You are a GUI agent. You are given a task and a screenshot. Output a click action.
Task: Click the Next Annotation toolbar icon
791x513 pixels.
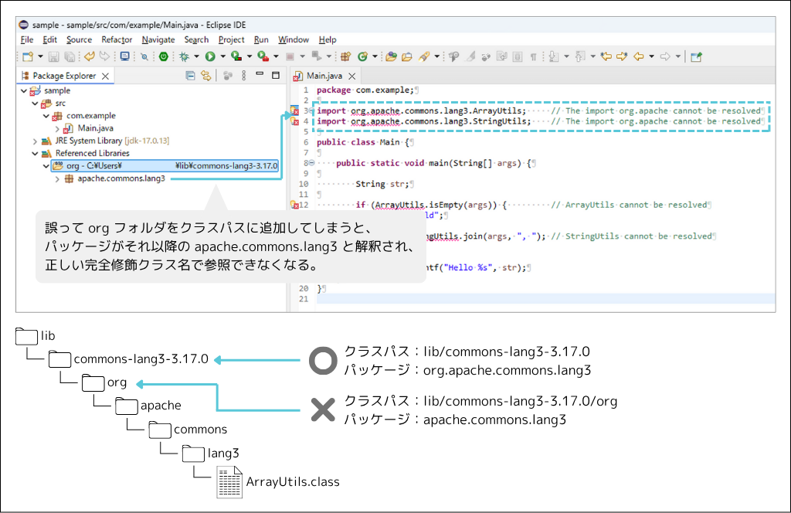[x=554, y=56]
